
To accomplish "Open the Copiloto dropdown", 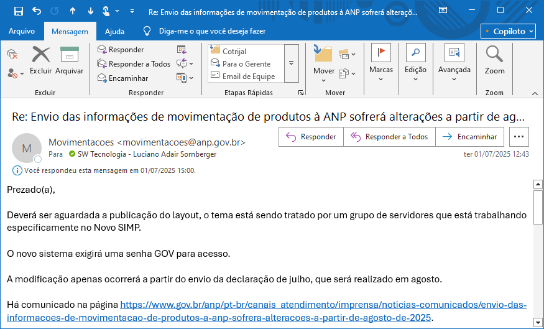I will click(508, 31).
